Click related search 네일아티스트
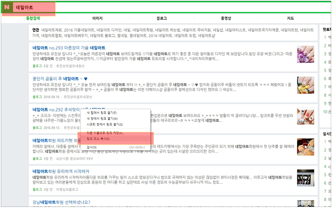The image size is (332, 209). (235, 30)
